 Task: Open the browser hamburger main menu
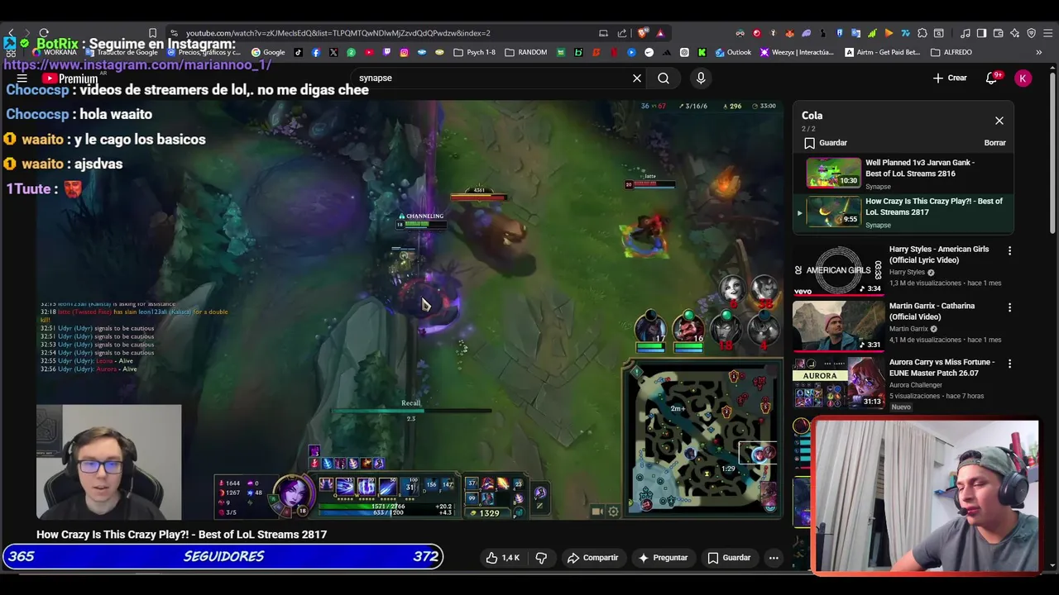(1047, 33)
